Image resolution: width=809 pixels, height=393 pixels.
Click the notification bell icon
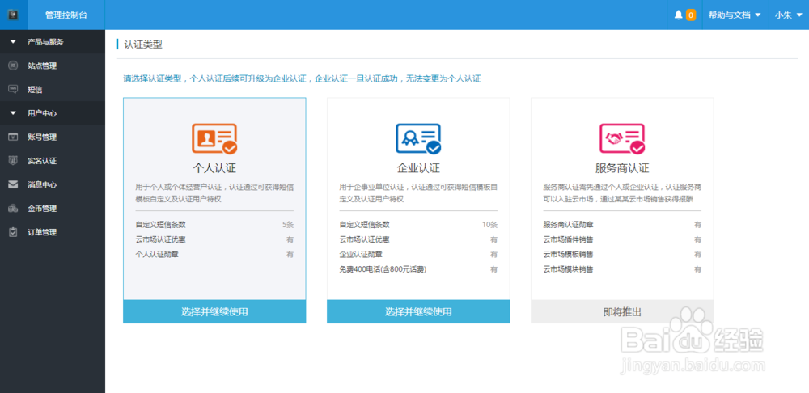[678, 15]
